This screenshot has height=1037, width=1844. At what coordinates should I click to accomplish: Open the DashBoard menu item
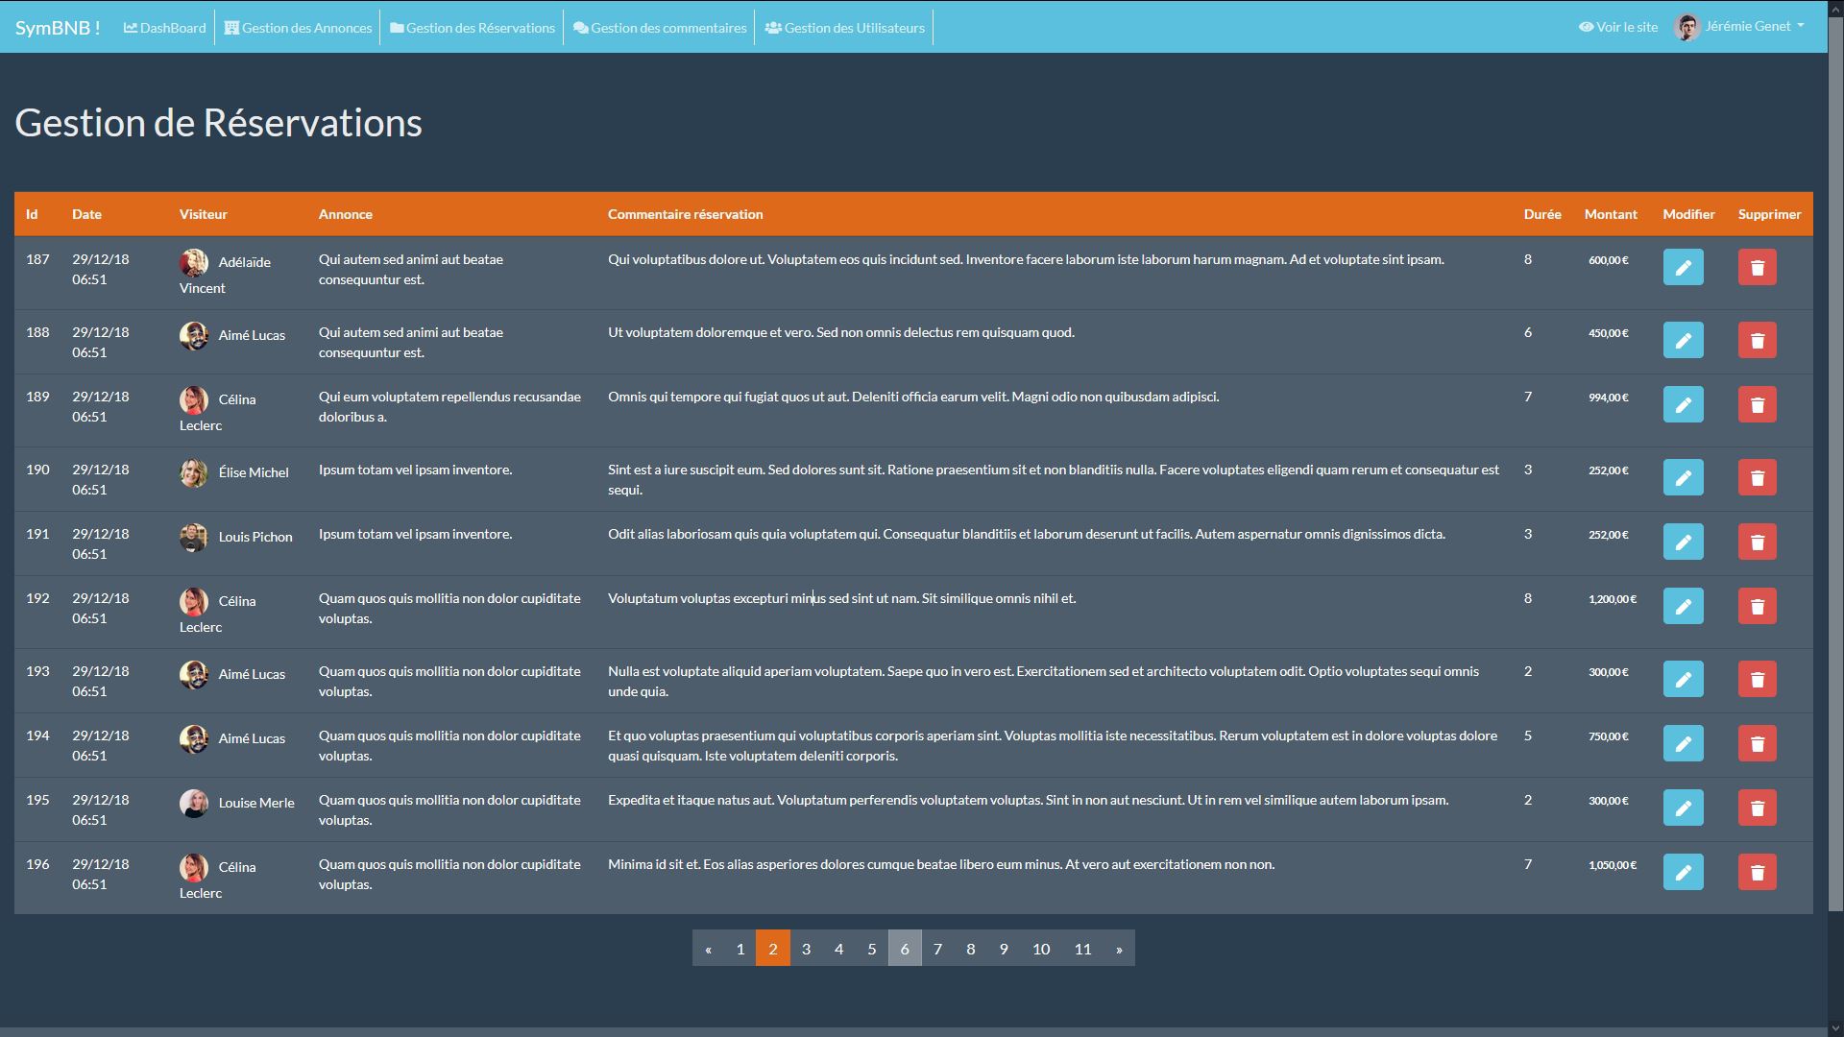click(x=165, y=28)
